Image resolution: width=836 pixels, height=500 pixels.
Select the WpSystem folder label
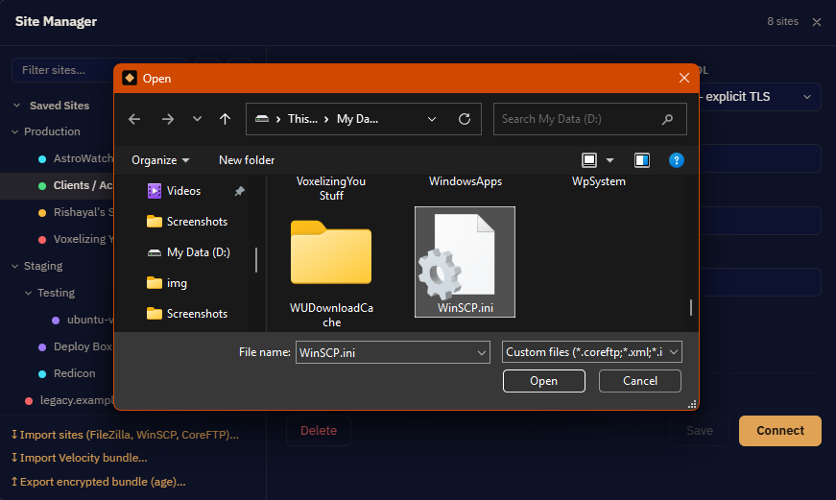click(599, 181)
